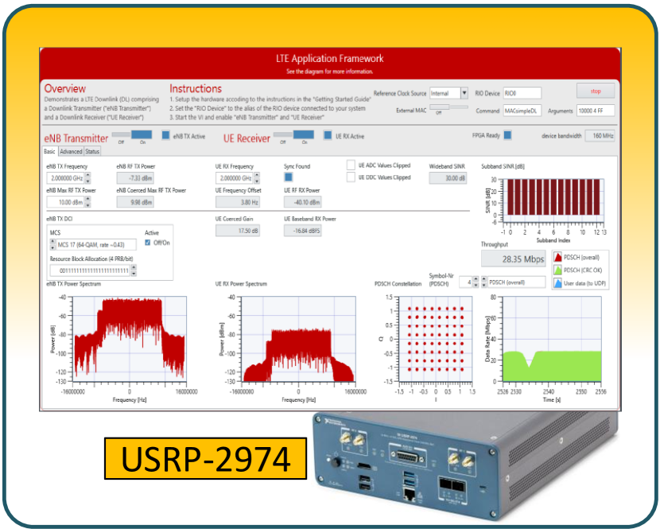The width and height of the screenshot is (660, 529).
Task: Toggle the eNB TX DCI Active Off/On checkbox
Action: coord(148,243)
